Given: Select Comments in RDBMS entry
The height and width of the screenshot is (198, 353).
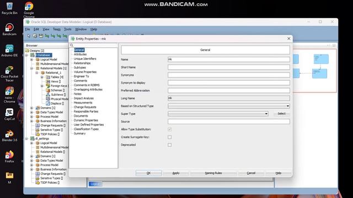Looking at the screenshot, I should 87,85.
